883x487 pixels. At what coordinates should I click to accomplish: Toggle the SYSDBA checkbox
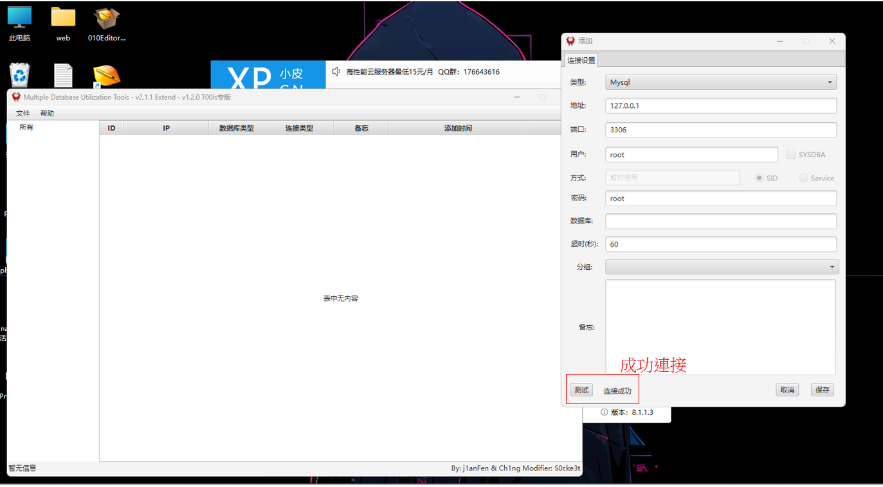click(791, 154)
